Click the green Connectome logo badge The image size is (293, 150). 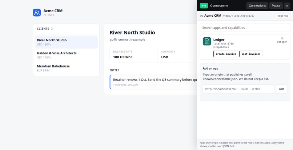pyautogui.click(x=204, y=5)
